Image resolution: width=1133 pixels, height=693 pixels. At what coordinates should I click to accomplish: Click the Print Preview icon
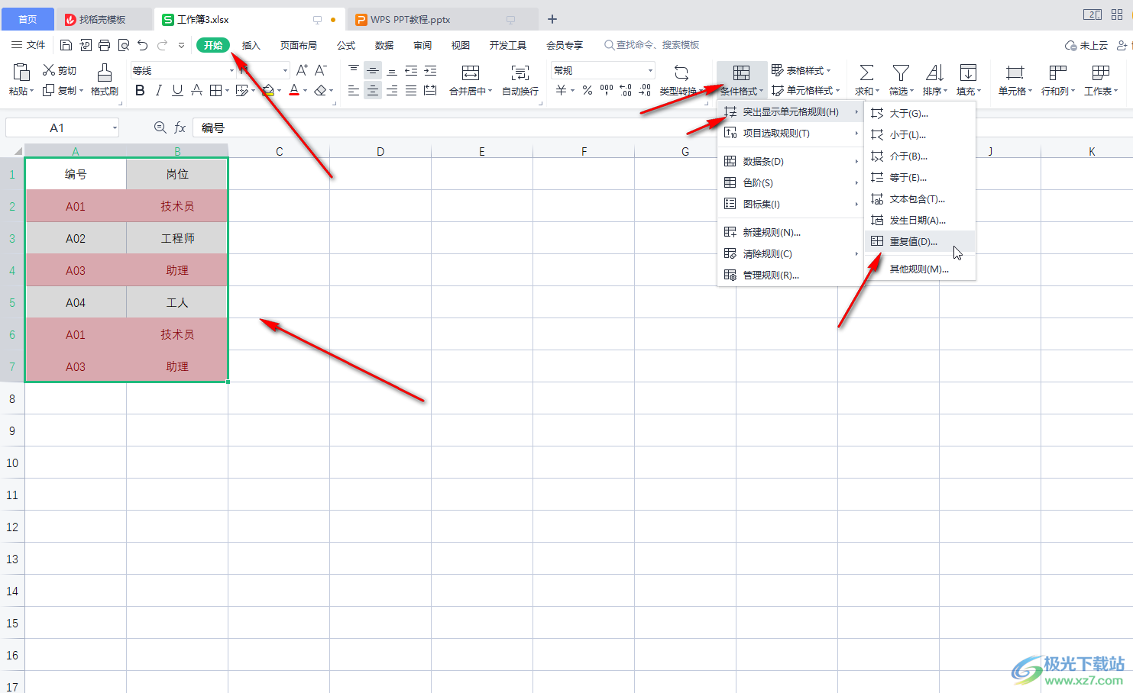[x=124, y=45]
